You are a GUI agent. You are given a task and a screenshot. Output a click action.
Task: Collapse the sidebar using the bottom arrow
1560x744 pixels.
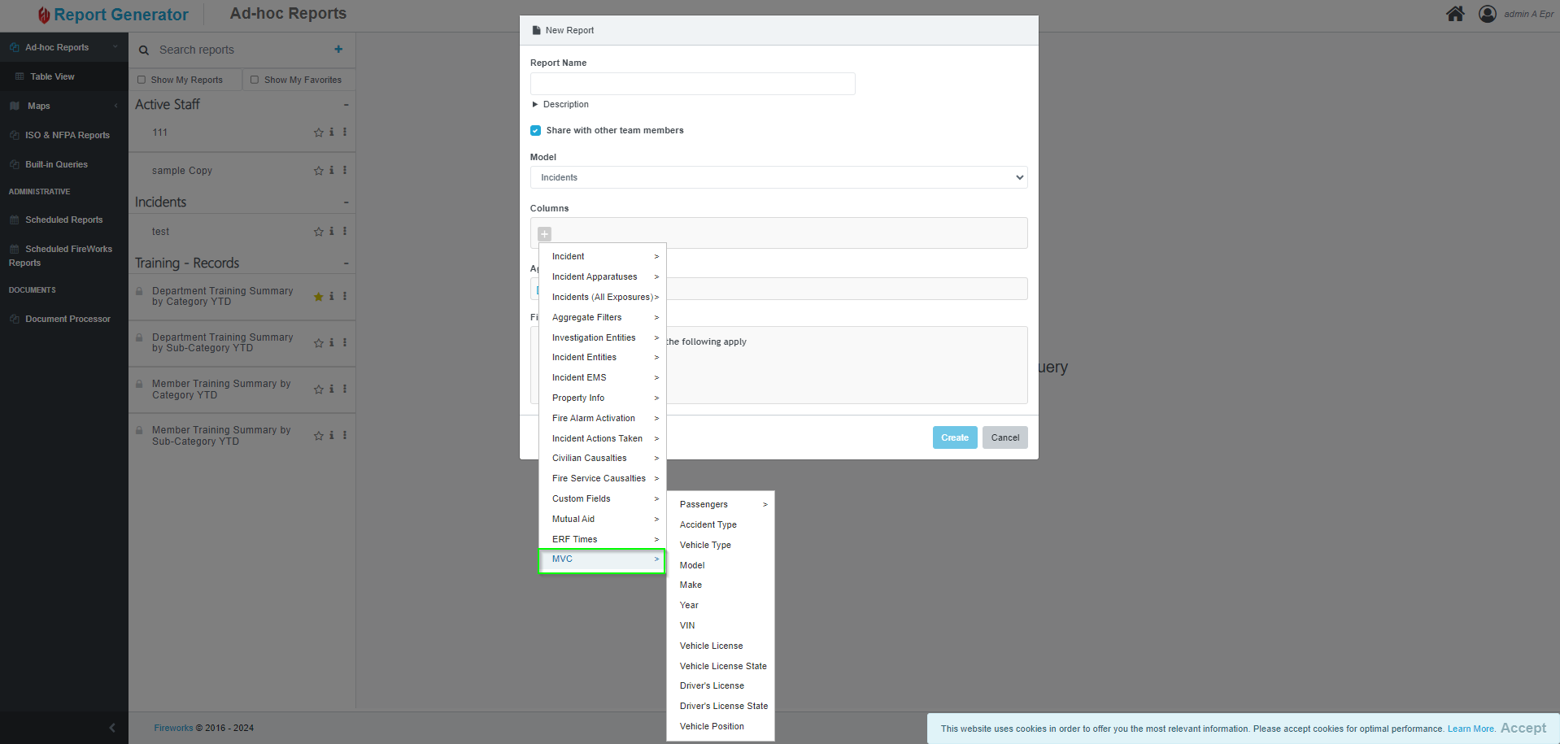point(112,728)
